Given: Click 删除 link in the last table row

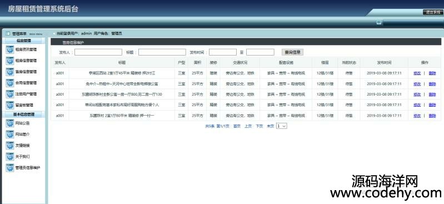Looking at the screenshot, I should click(x=432, y=116).
